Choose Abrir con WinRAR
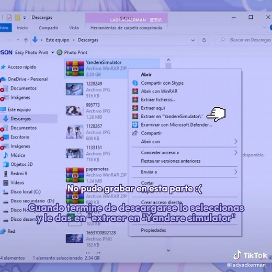The height and width of the screenshot is (272, 272). (x=159, y=91)
